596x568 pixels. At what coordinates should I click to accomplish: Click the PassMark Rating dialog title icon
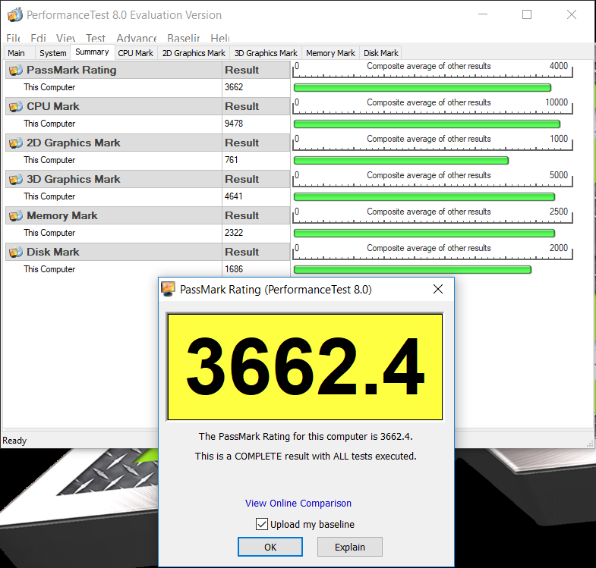click(168, 289)
